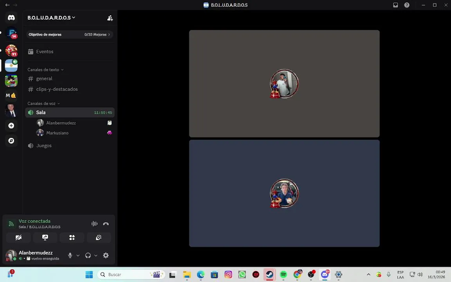Open the Windows Start menu
The image size is (451, 282).
(x=89, y=275)
